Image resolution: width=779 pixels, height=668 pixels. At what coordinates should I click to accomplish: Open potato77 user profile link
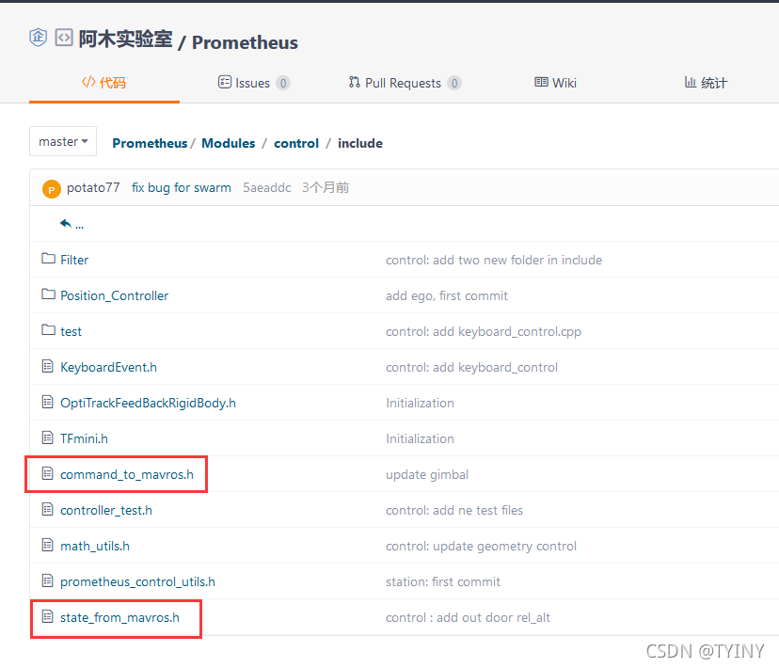(93, 188)
